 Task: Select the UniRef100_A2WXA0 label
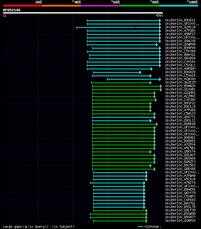pyautogui.click(x=180, y=79)
